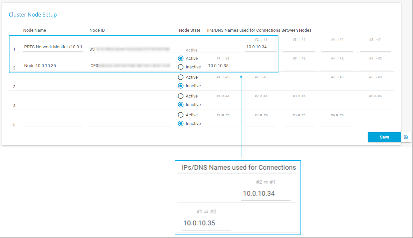The height and width of the screenshot is (238, 413).
Task: Click the #2 ⇒ #1 field with 10.0.10.34
Action: click(261, 47)
